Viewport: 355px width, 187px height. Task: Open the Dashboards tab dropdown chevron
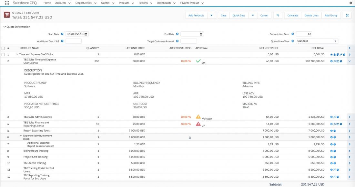click(174, 3)
